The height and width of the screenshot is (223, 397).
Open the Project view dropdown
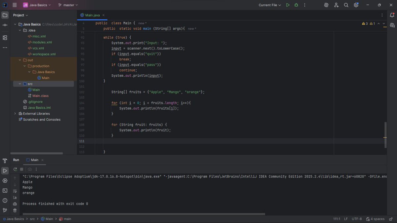tap(21, 15)
